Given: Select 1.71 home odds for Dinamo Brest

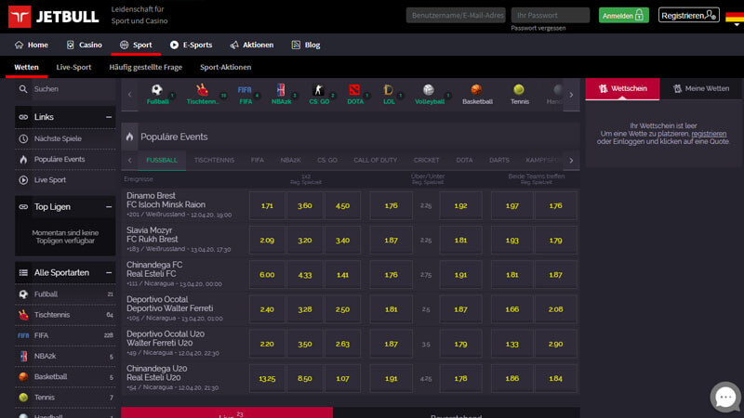Looking at the screenshot, I should point(267,205).
